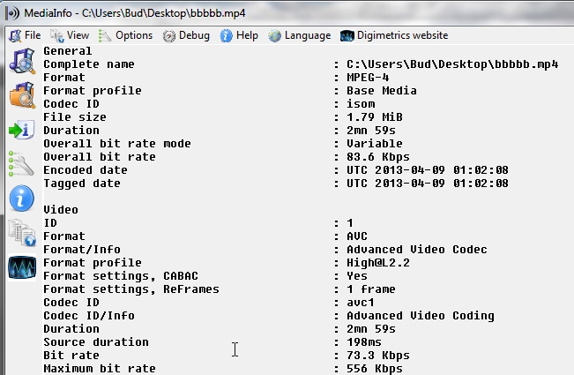Open the Help menu
Image resolution: width=574 pixels, height=375 pixels.
point(240,35)
